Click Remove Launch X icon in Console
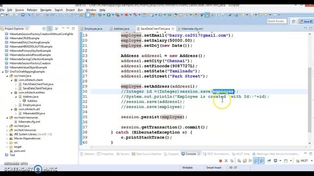Viewport: 314px width, 176px height. click(226, 161)
